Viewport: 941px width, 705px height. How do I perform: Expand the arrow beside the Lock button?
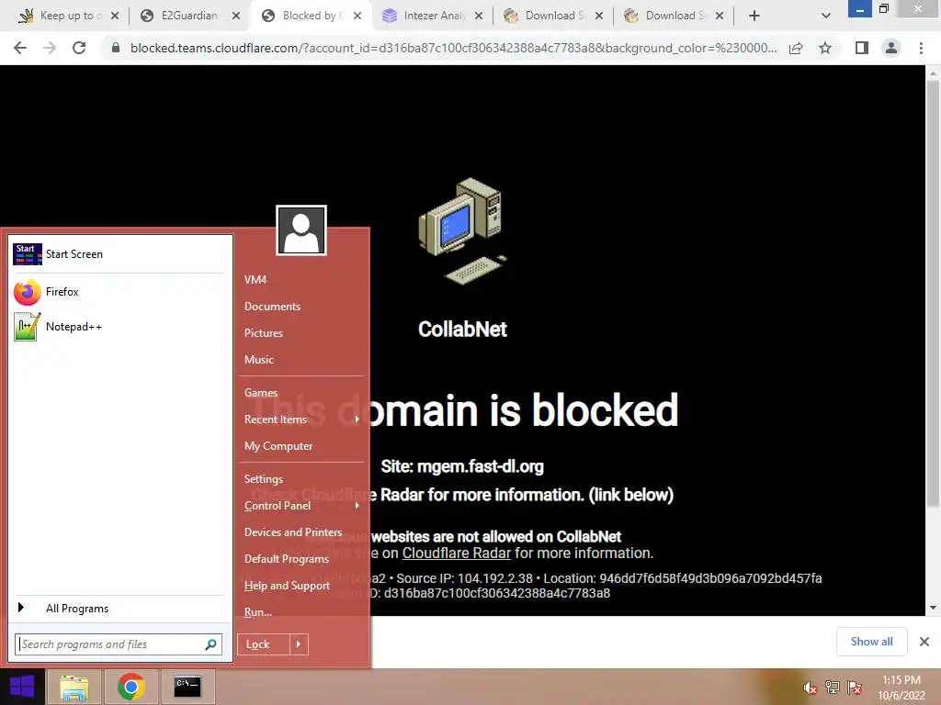[299, 644]
